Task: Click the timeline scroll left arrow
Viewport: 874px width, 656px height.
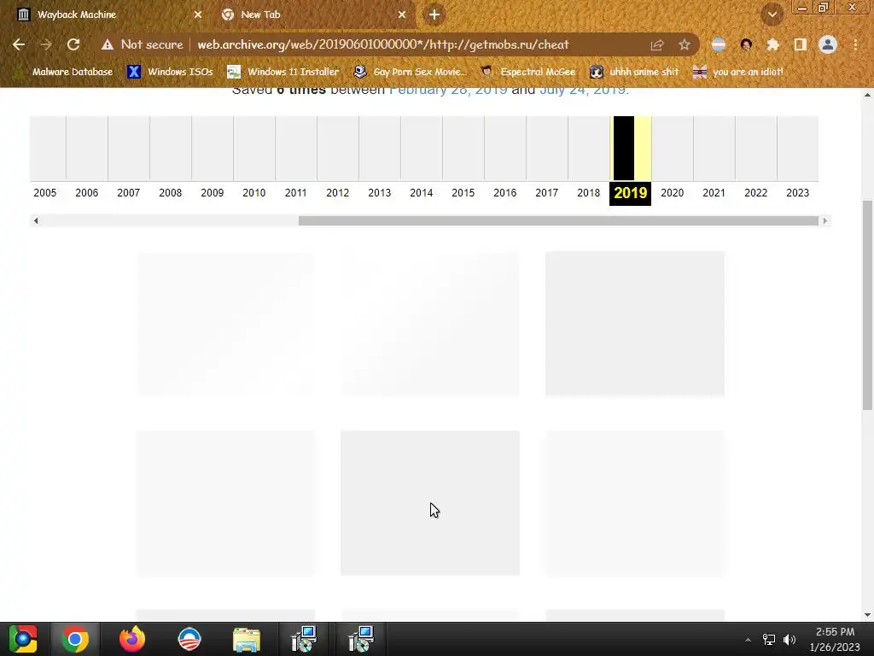Action: click(x=36, y=221)
